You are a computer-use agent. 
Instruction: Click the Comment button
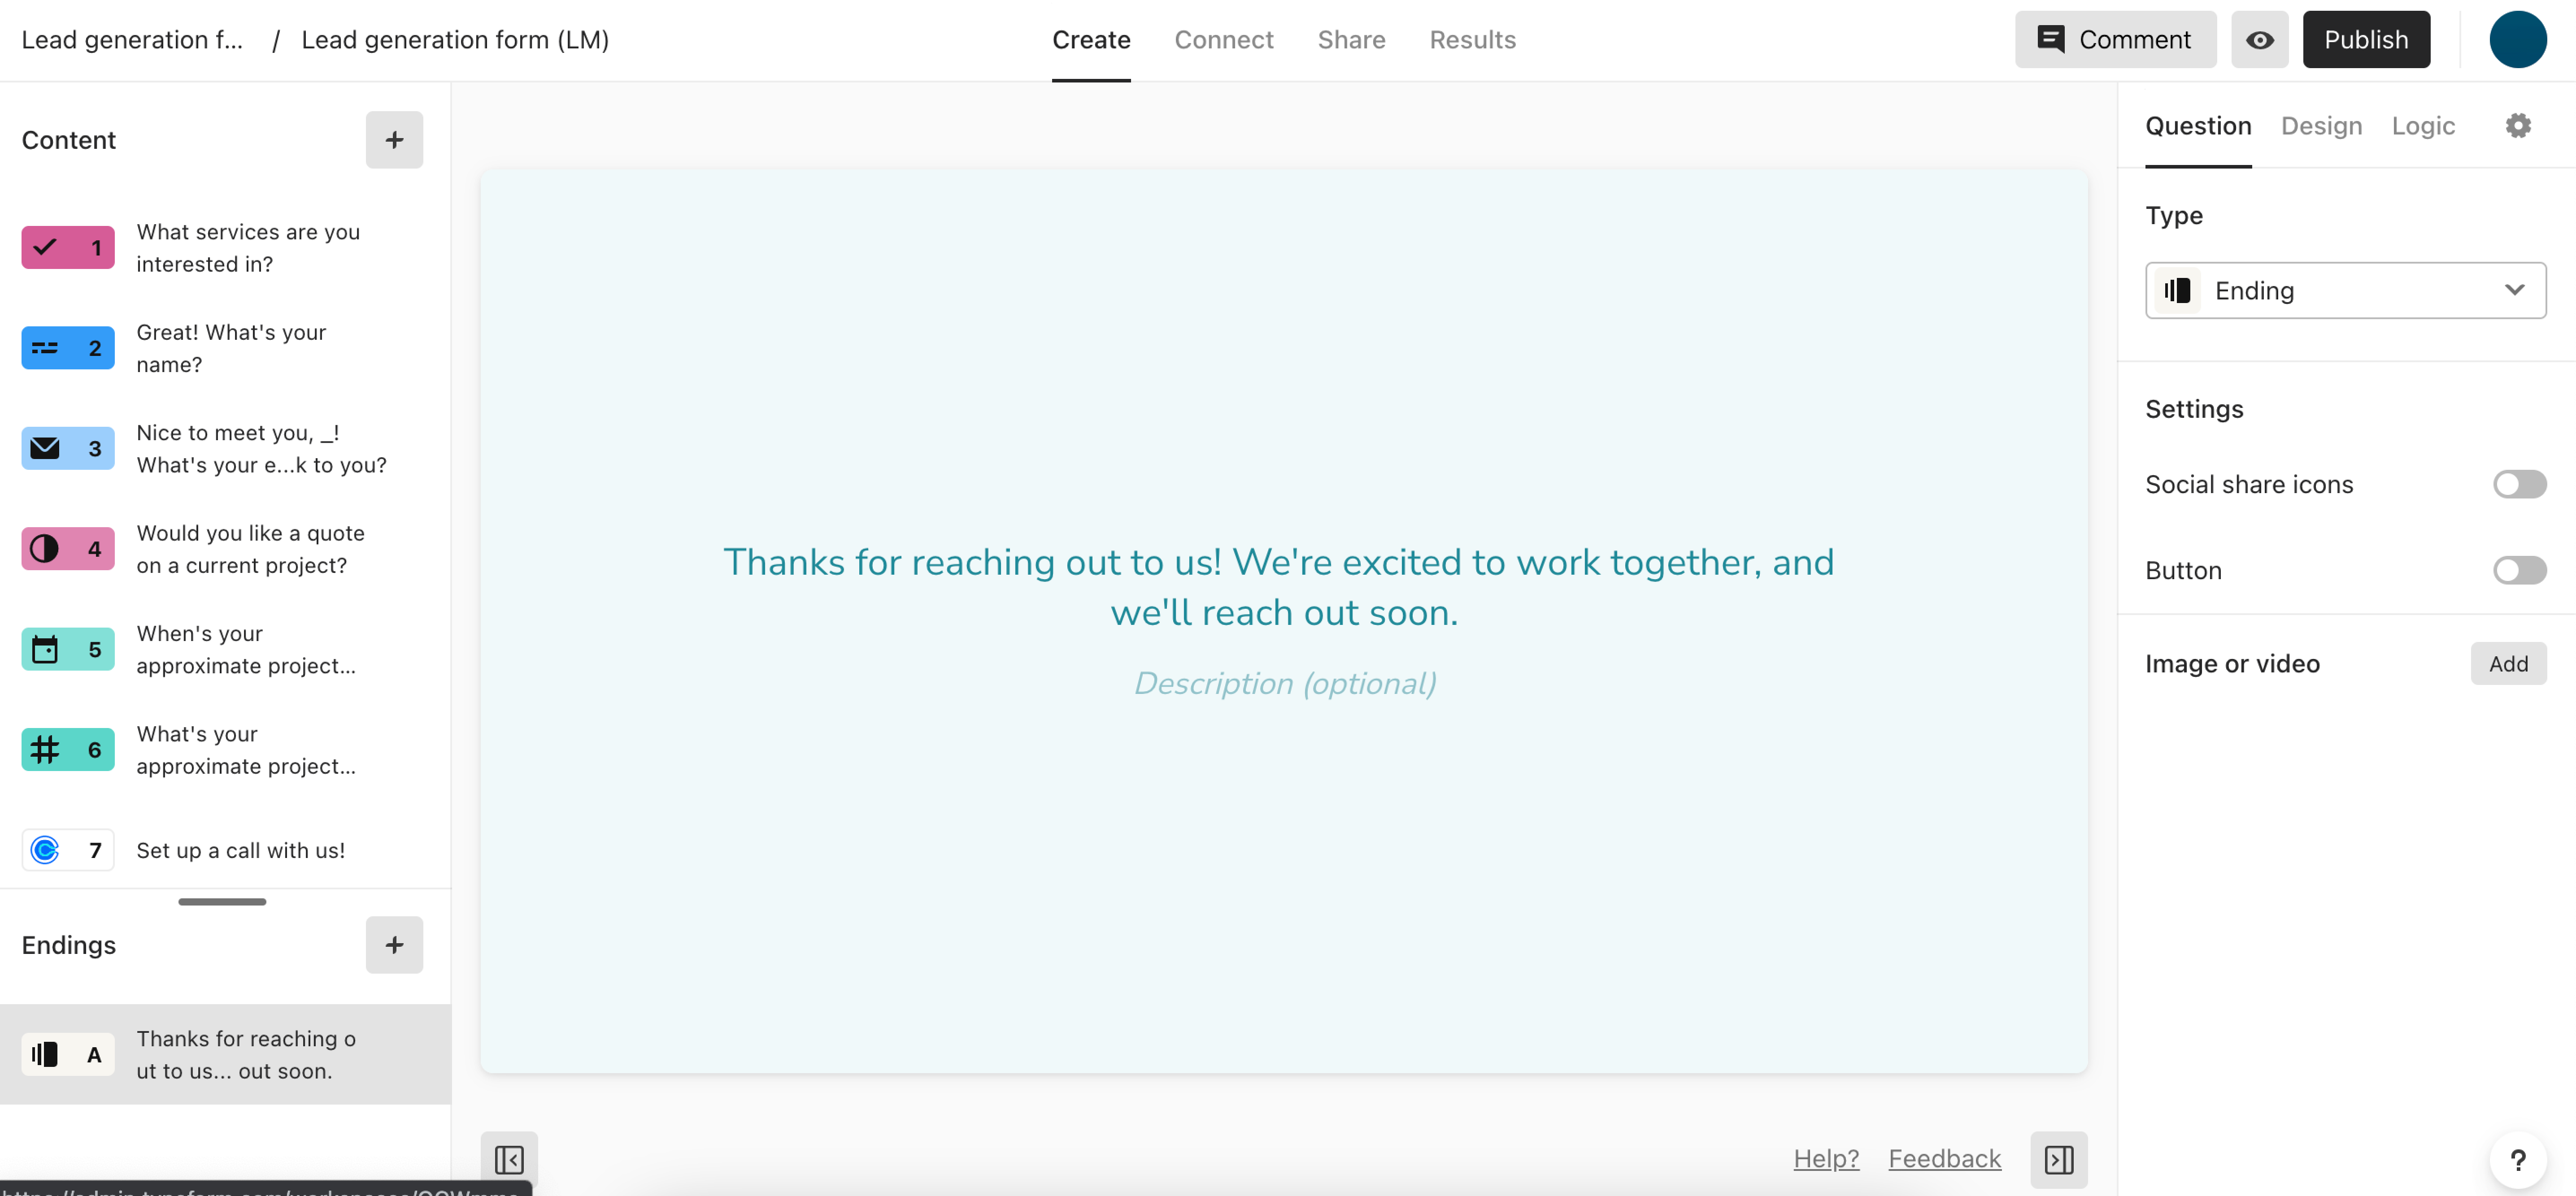pos(2115,40)
